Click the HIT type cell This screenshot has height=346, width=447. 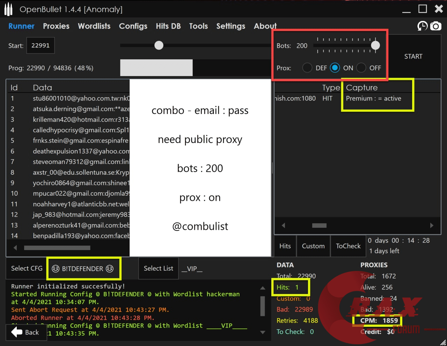coord(328,98)
